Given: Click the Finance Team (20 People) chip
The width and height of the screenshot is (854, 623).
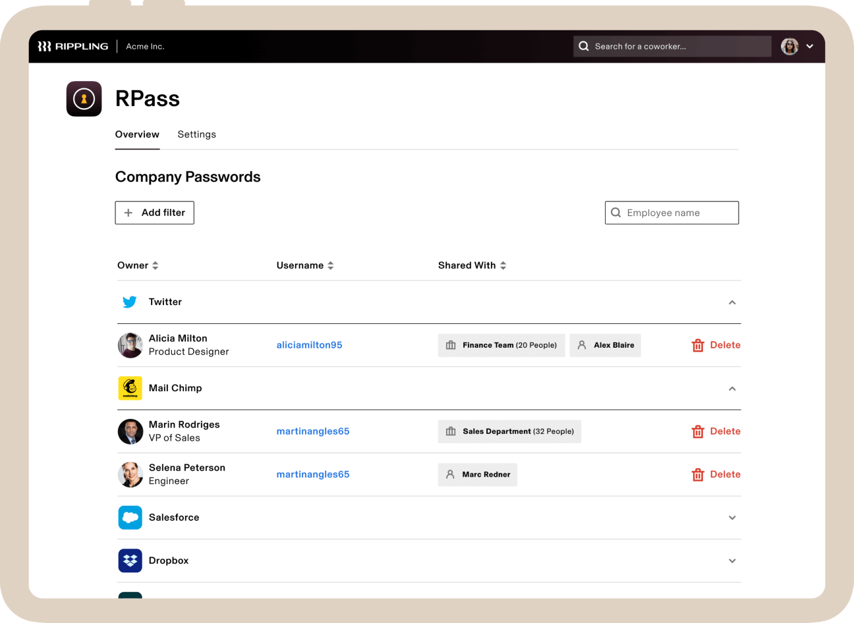Looking at the screenshot, I should pos(501,345).
